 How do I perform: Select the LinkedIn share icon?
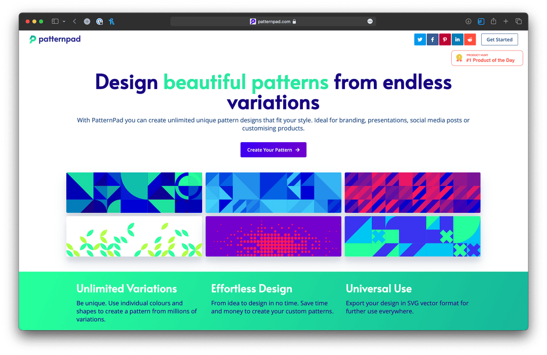point(457,39)
